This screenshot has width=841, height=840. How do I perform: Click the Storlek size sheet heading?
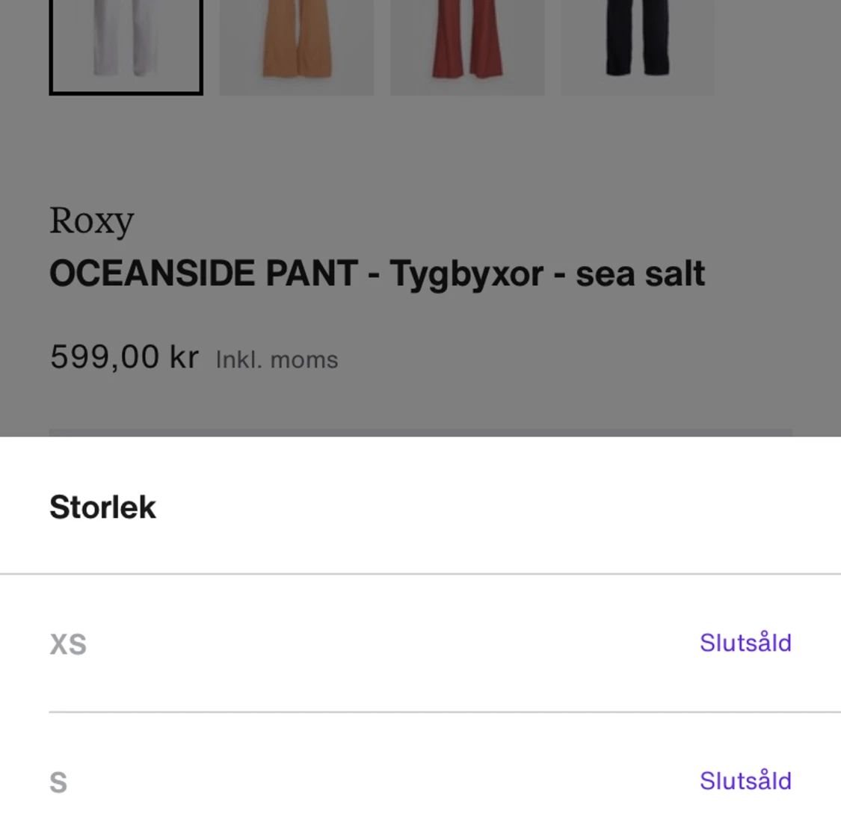[x=102, y=507]
